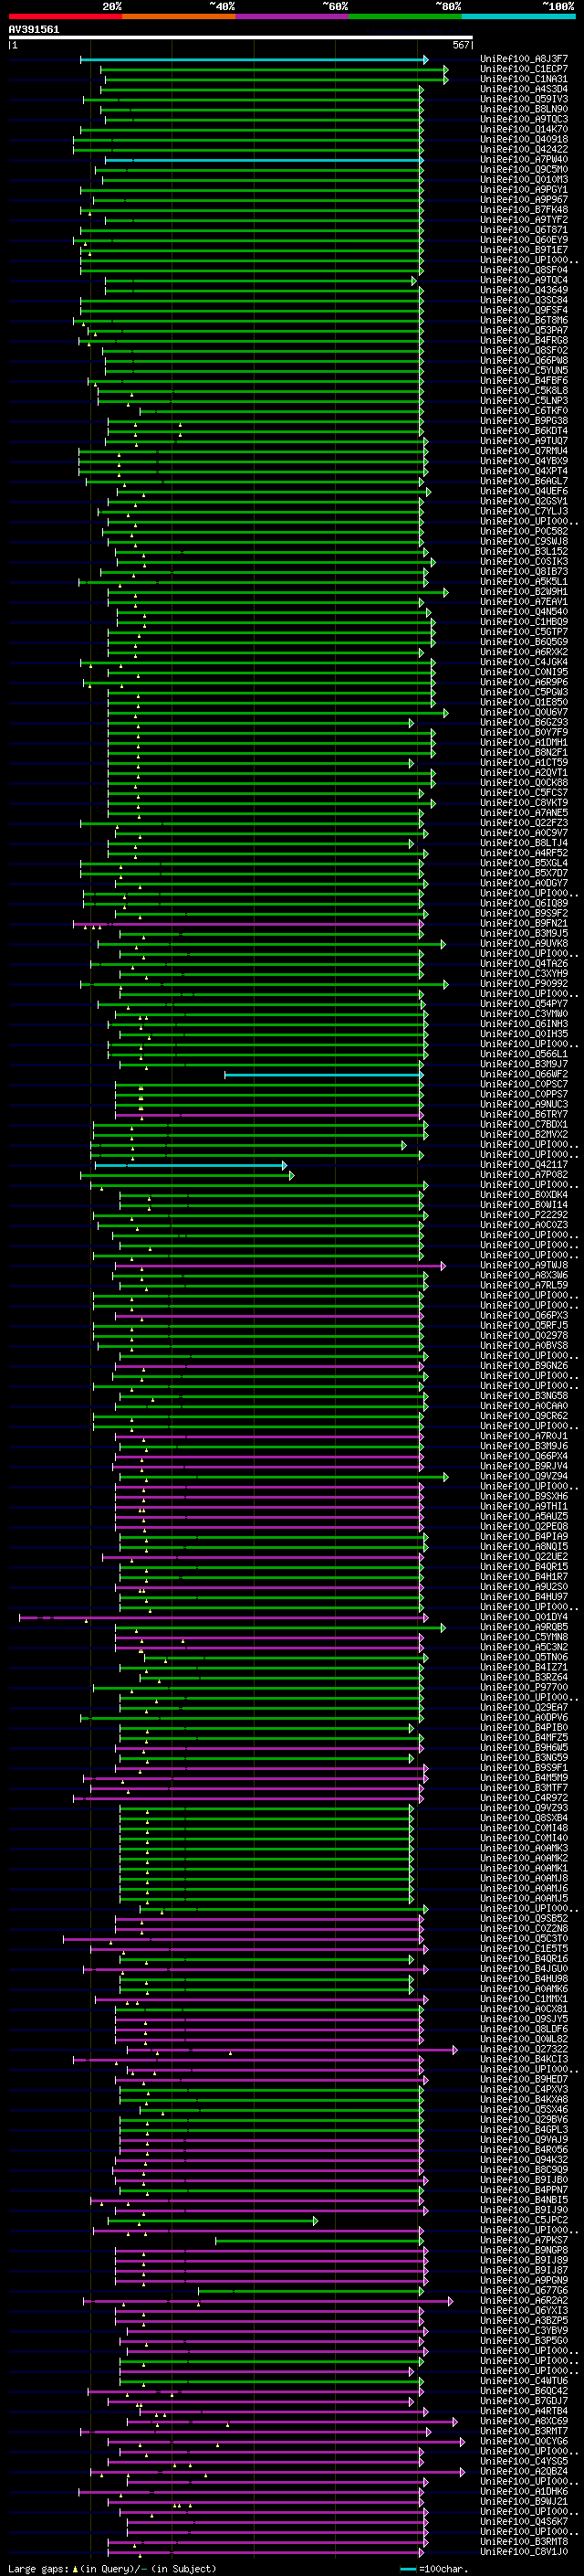584x2576 pixels.
Task: Select hit label UniRef100_A7P082
Action: [x=524, y=1175]
